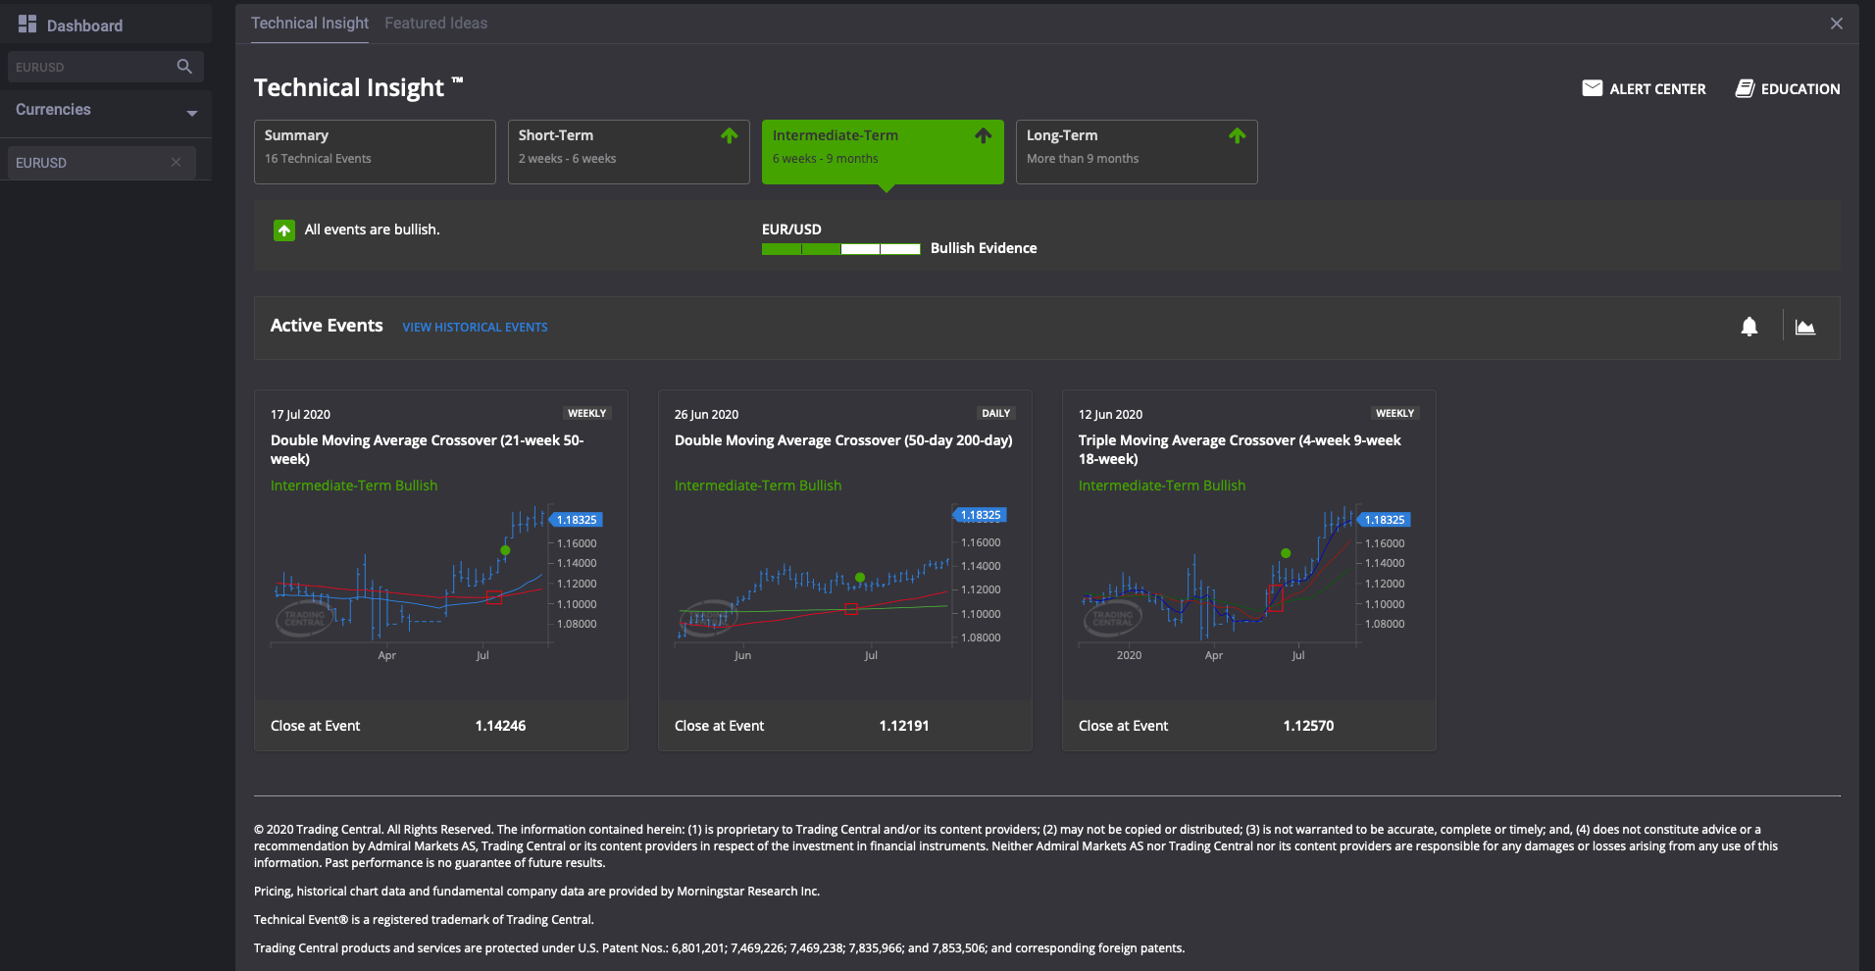Click the search magnifier icon

(184, 67)
